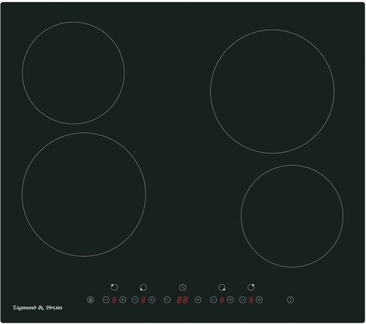Decrease heat for the bottom-right burner

coord(213,300)
